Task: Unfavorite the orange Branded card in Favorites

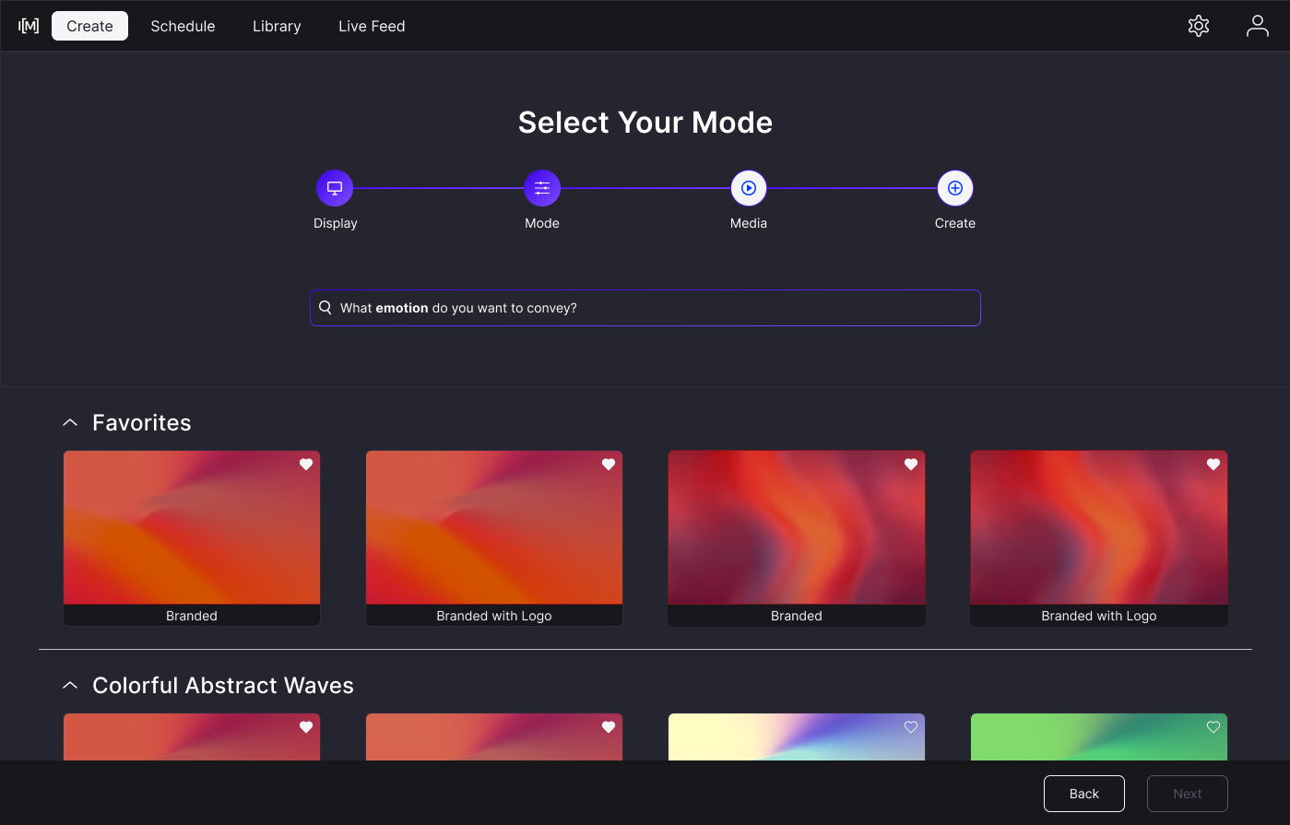Action: pyautogui.click(x=306, y=465)
